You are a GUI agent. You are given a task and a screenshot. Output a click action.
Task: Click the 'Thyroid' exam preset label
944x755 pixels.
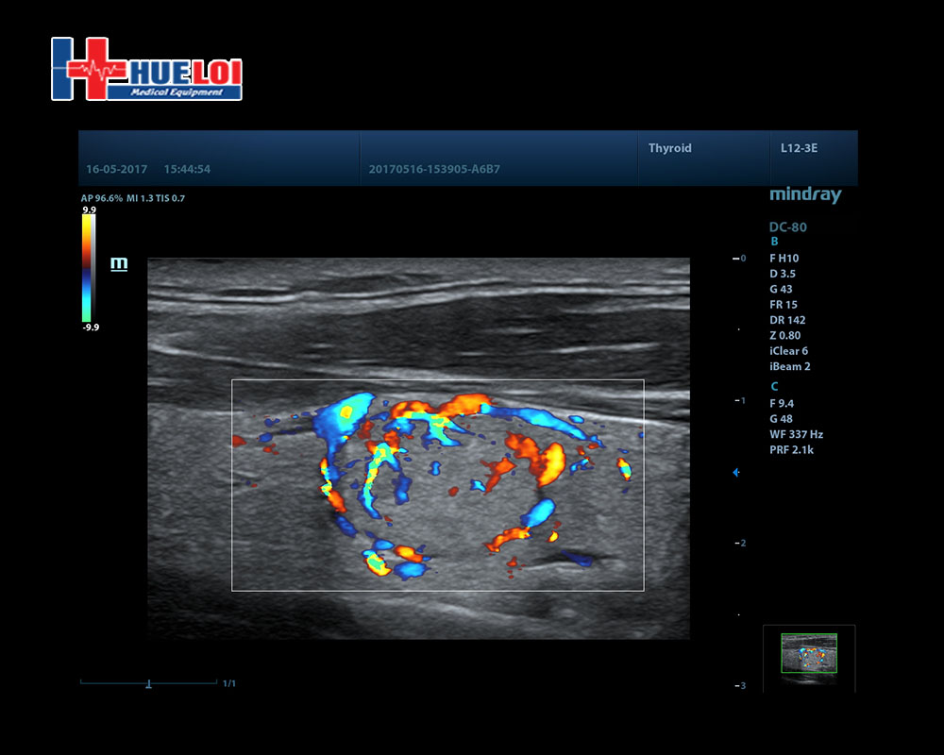pos(669,148)
